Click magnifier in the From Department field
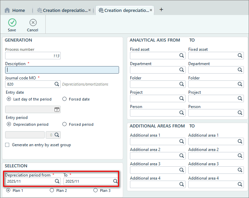The height and width of the screenshot is (198, 249). [182, 70]
